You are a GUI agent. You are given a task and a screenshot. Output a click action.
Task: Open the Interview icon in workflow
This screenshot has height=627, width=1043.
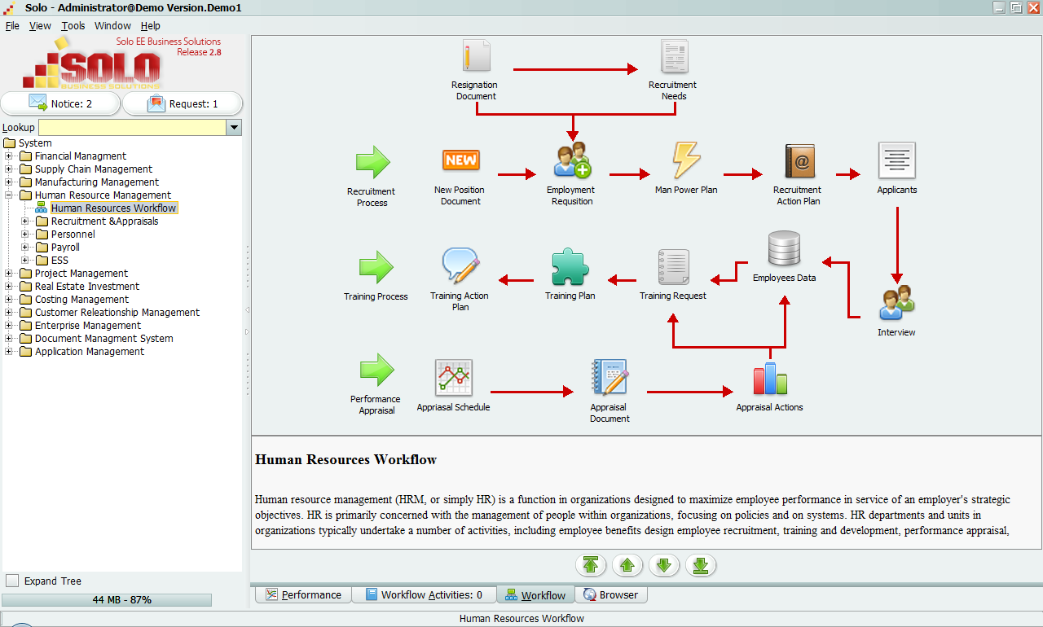coord(896,303)
